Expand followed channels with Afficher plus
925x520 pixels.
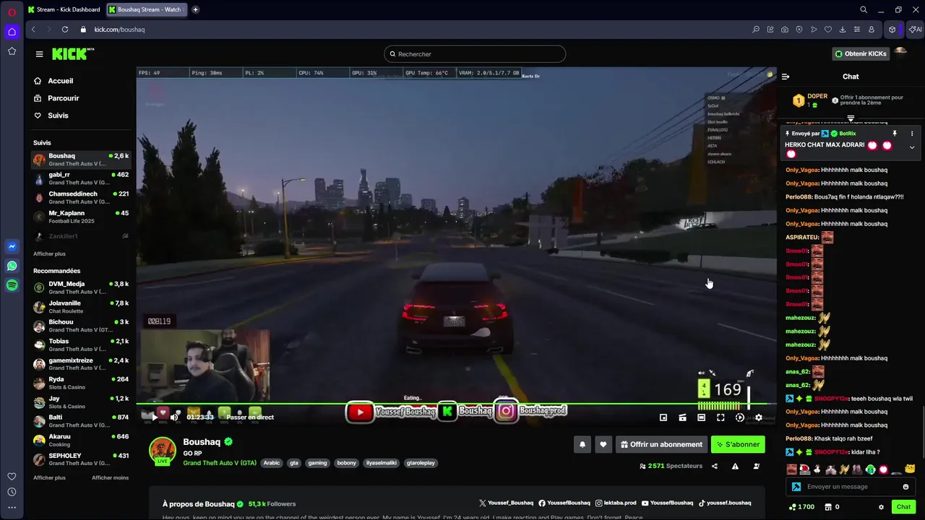(49, 253)
